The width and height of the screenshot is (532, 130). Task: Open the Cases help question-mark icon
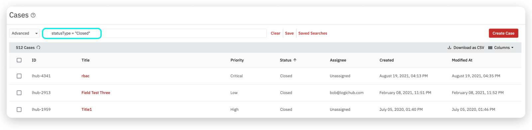coord(33,15)
